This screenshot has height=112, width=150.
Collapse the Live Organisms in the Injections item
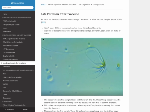tap(2, 63)
